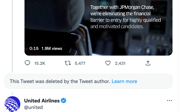Click the 2,431 likes count
This screenshot has height=112, width=182.
(120, 63)
